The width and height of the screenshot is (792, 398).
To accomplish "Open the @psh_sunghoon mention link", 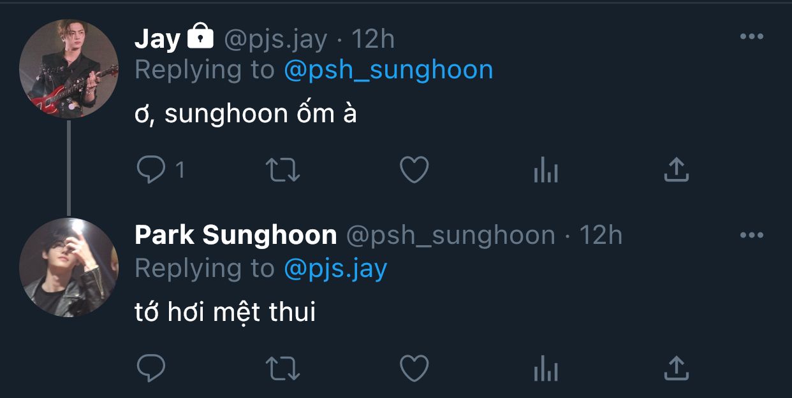I will point(388,70).
